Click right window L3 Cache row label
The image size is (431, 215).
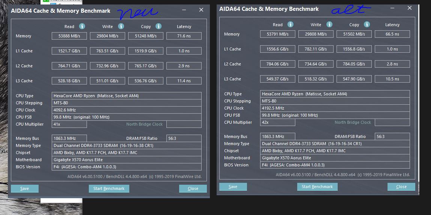232,79
